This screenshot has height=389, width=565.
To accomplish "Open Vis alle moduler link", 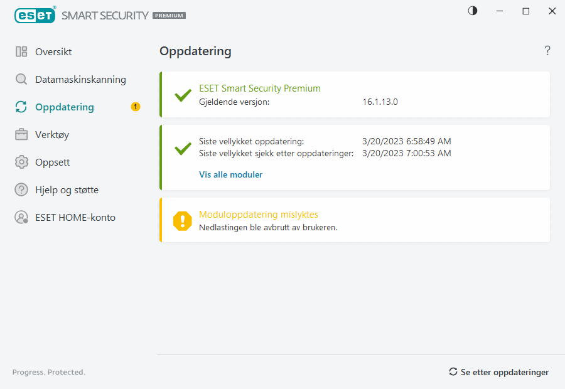I will coord(230,174).
